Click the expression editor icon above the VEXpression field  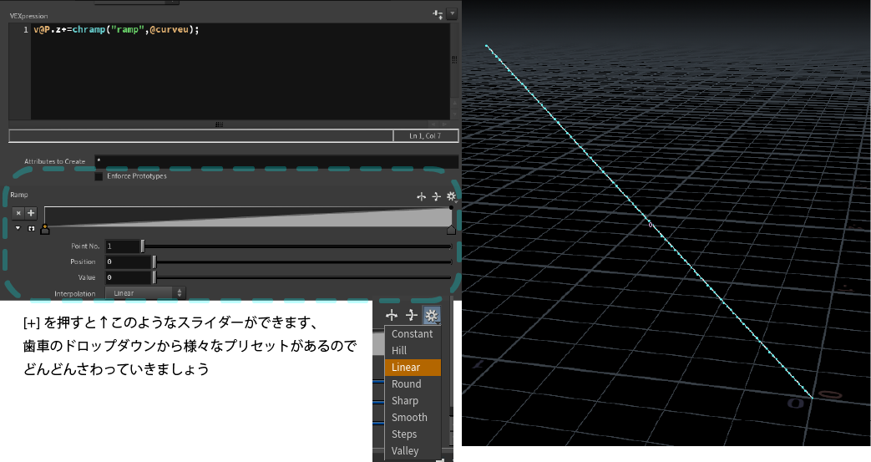coord(438,14)
